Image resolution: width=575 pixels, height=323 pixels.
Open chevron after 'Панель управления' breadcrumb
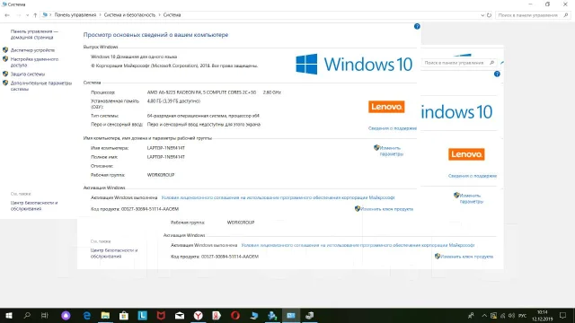(100, 15)
